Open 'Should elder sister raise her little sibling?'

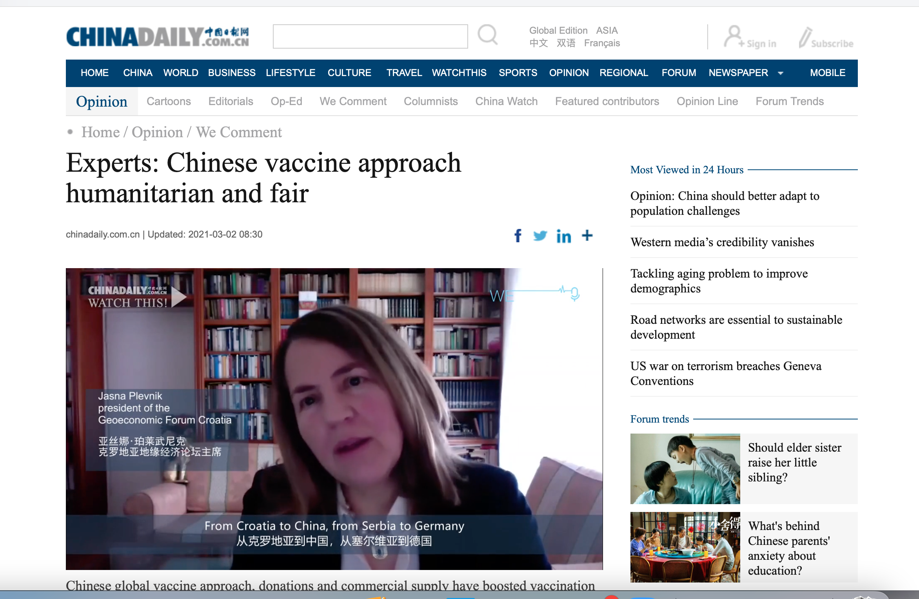coord(794,463)
